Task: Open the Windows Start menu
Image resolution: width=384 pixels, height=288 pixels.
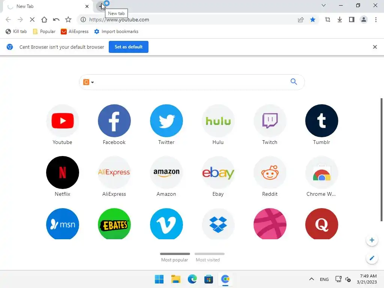Action: 159,279
